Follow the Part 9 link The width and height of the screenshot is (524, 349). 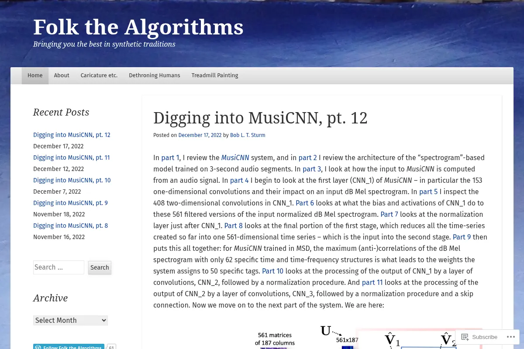pyautogui.click(x=462, y=237)
